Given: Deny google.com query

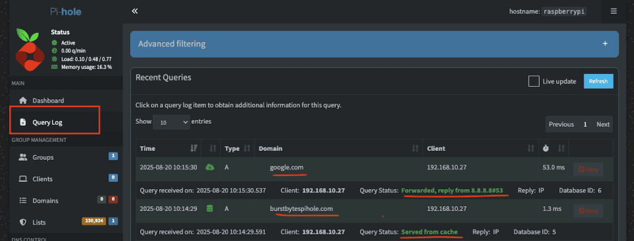Looking at the screenshot, I should click(588, 169).
